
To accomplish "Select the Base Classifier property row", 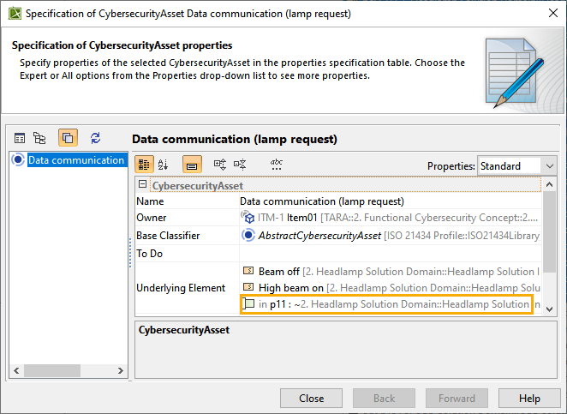I will coord(188,236).
